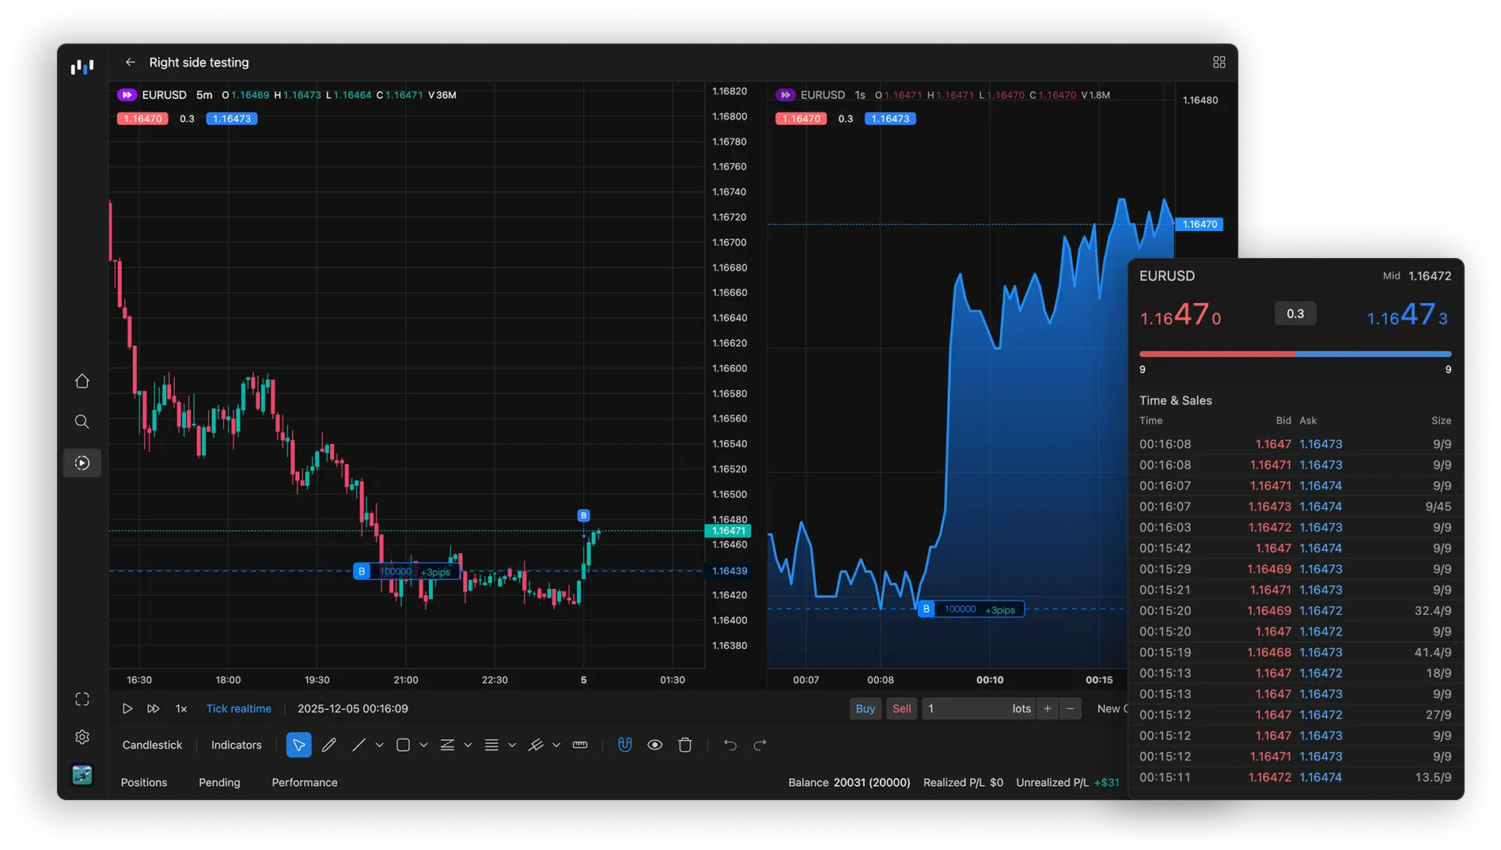The height and width of the screenshot is (850, 1501).
Task: Go back using the arrow beside Right side testing
Action: (x=131, y=63)
